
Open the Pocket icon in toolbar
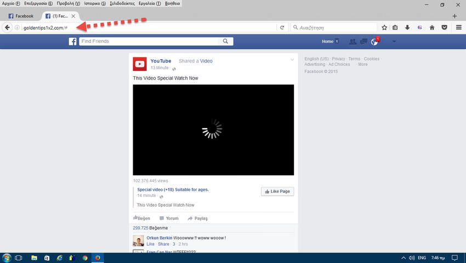pyautogui.click(x=444, y=27)
